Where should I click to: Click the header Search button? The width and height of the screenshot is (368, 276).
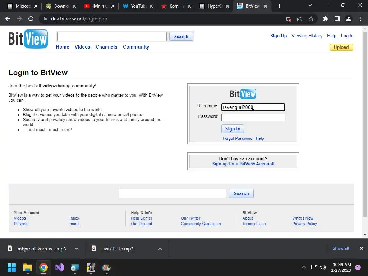[x=181, y=37]
